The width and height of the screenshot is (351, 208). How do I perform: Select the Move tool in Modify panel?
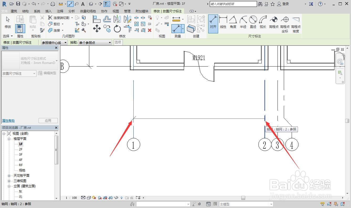[x=97, y=28]
